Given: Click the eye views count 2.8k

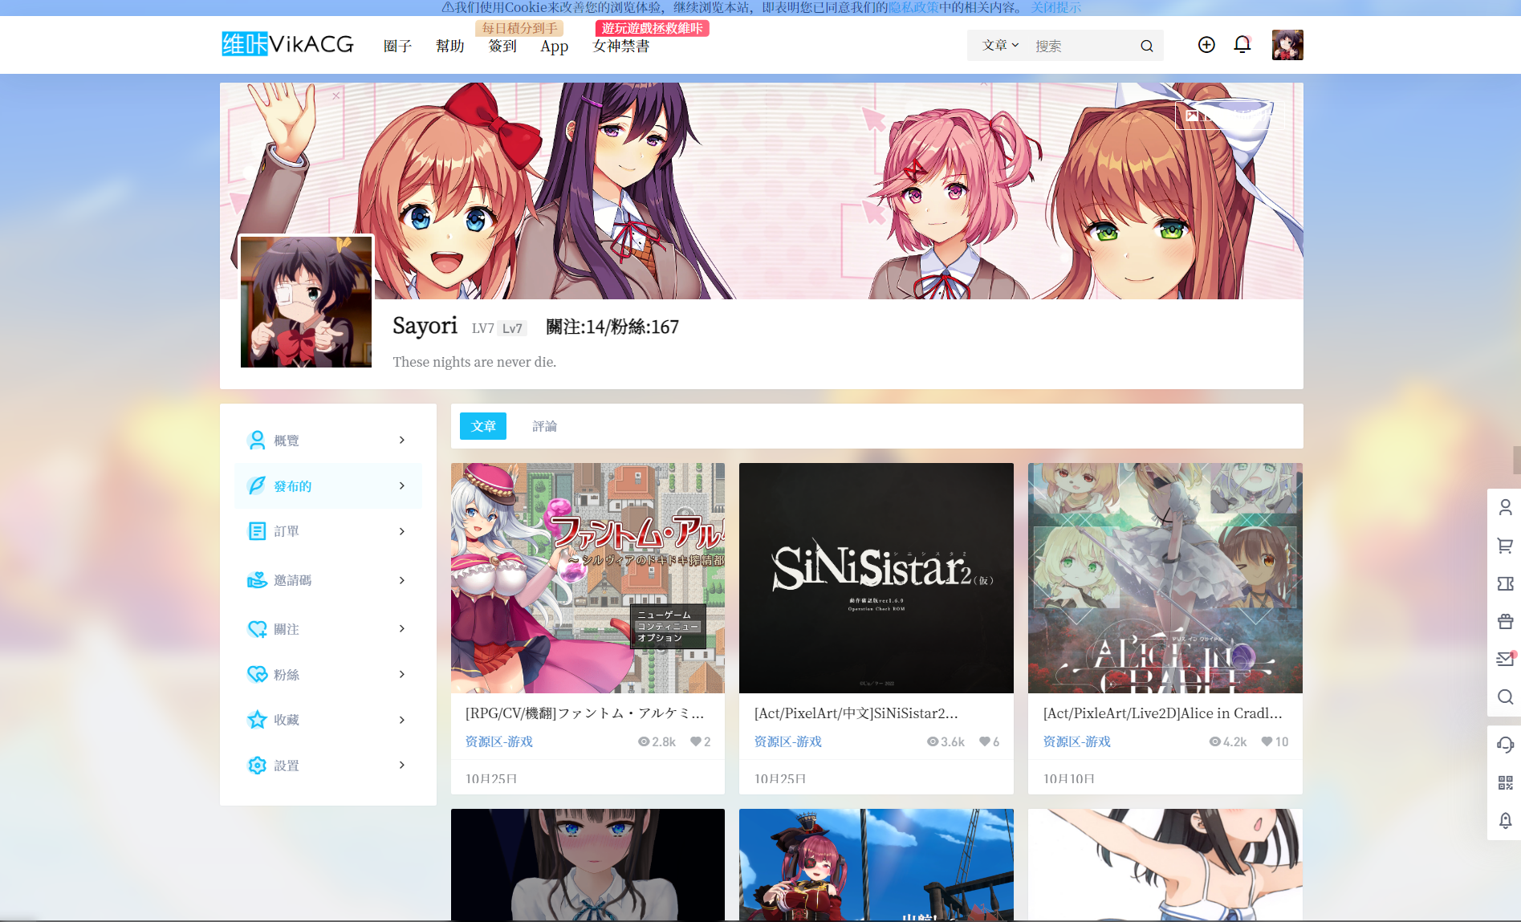Looking at the screenshot, I should click(x=657, y=741).
